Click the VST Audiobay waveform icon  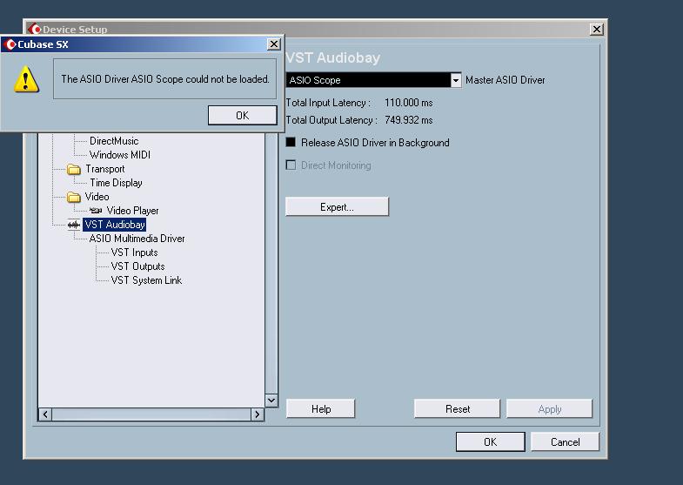74,225
